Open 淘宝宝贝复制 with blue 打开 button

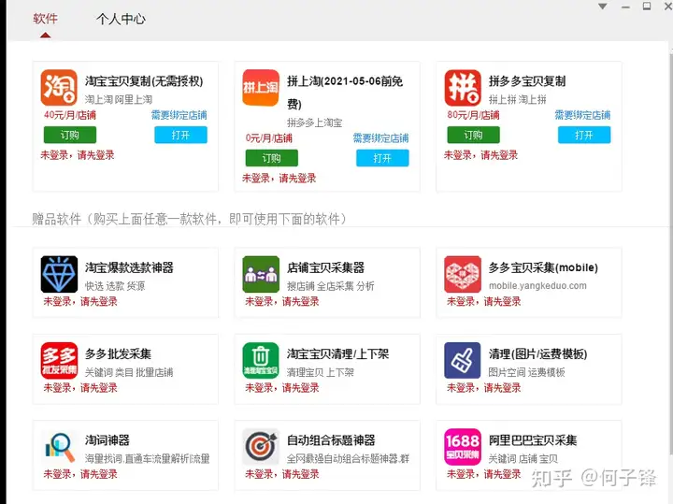180,135
